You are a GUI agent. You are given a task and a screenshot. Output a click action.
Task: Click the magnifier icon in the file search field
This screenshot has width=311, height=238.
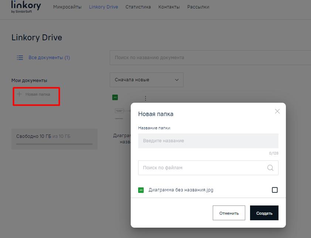click(270, 168)
